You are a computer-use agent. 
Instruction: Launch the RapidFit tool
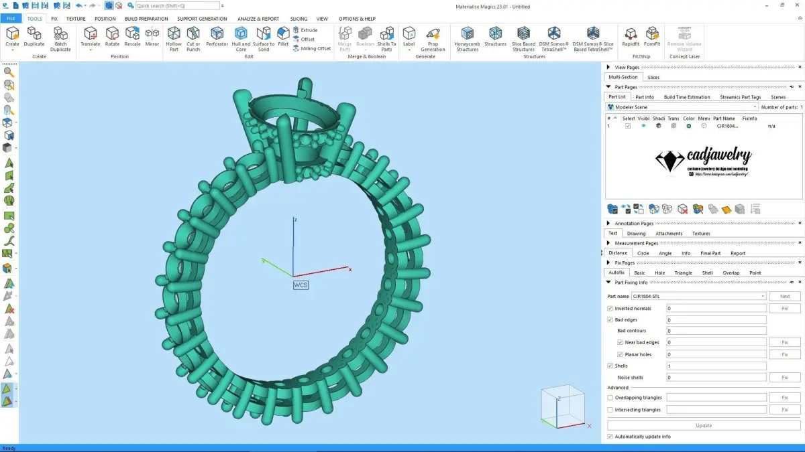(631, 37)
